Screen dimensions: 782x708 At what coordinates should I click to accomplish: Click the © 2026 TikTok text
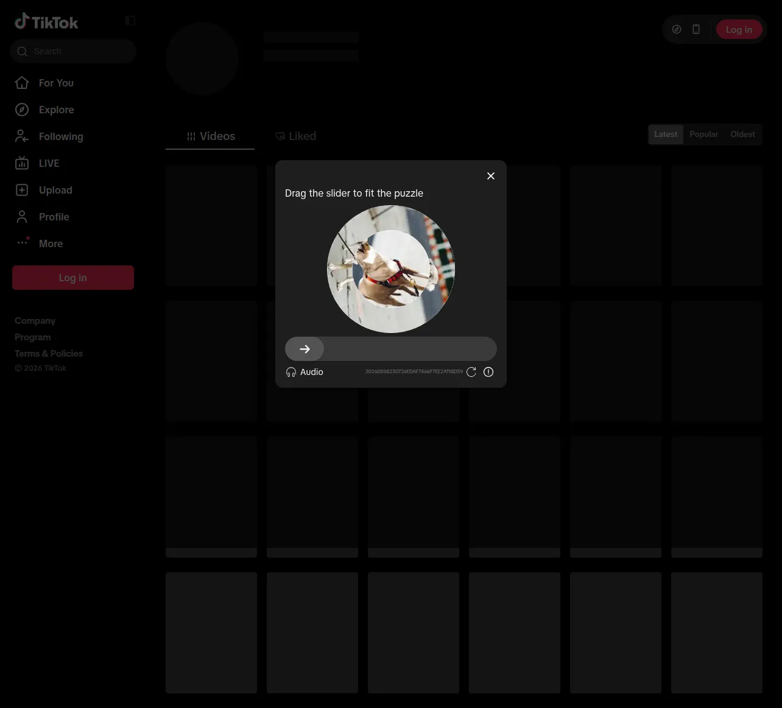click(x=40, y=368)
